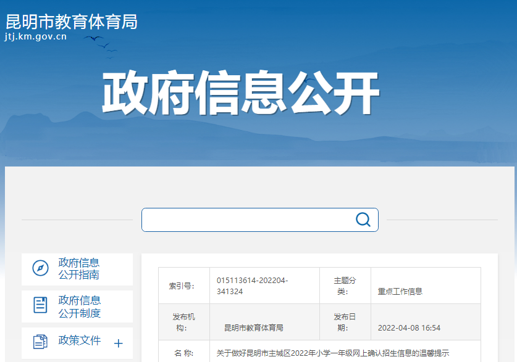Click the files icon beside 政策文件
The image size is (517, 362).
40,342
